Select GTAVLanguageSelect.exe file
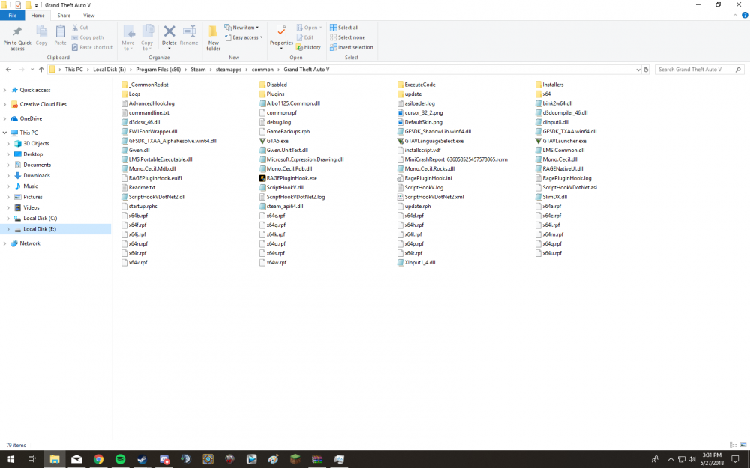750x468 pixels. click(430, 141)
